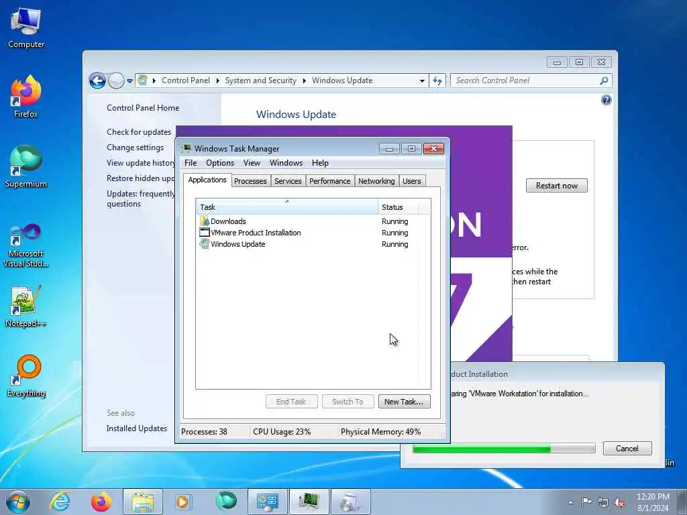Switch to Control Panel taskbar button

[x=267, y=502]
